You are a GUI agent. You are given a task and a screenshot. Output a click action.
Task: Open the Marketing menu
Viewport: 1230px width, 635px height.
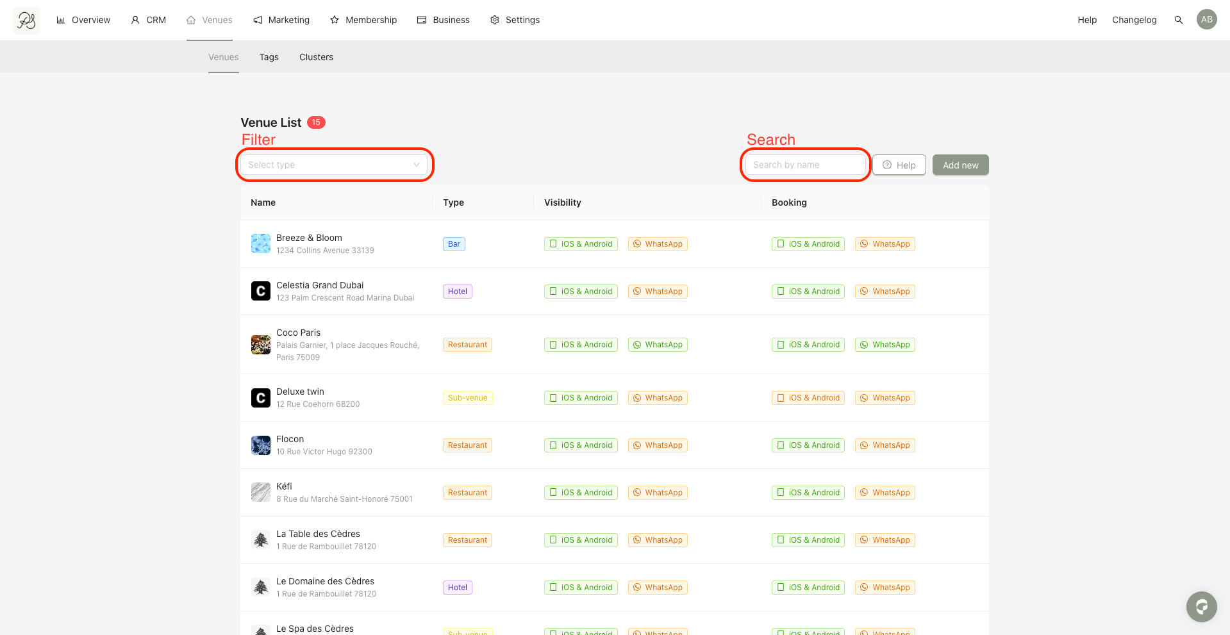pyautogui.click(x=281, y=20)
